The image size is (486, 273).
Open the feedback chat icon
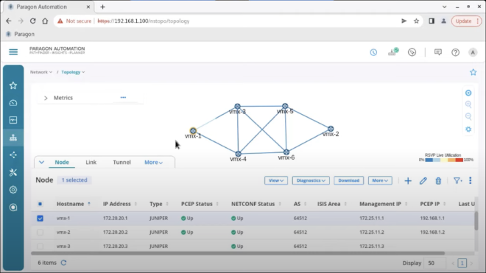pyautogui.click(x=438, y=52)
